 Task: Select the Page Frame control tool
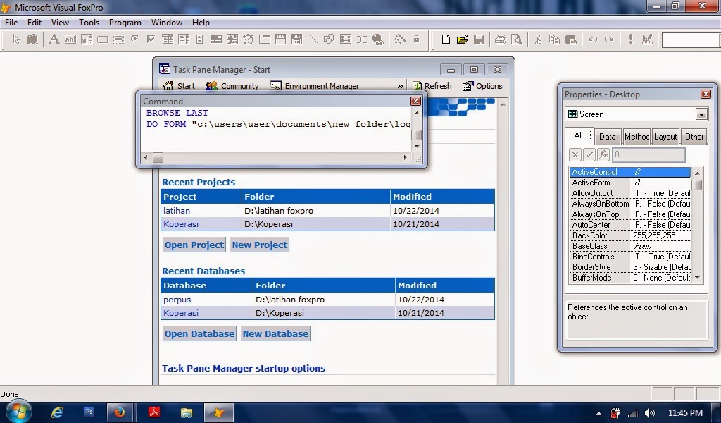pyautogui.click(x=265, y=39)
